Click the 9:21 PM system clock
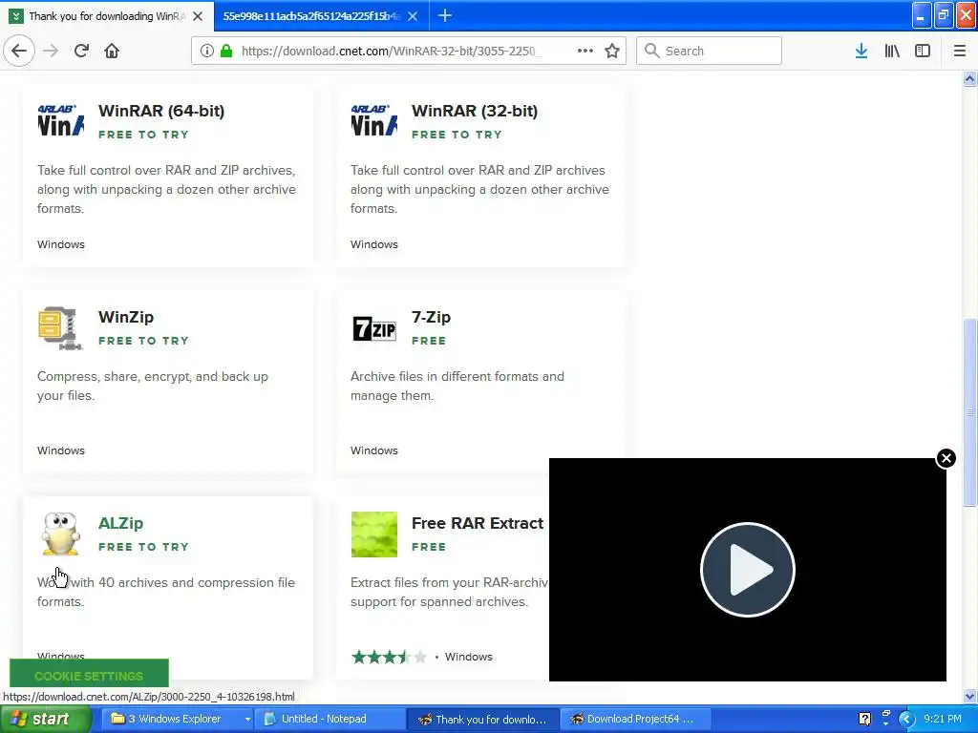The image size is (978, 733). click(x=943, y=719)
